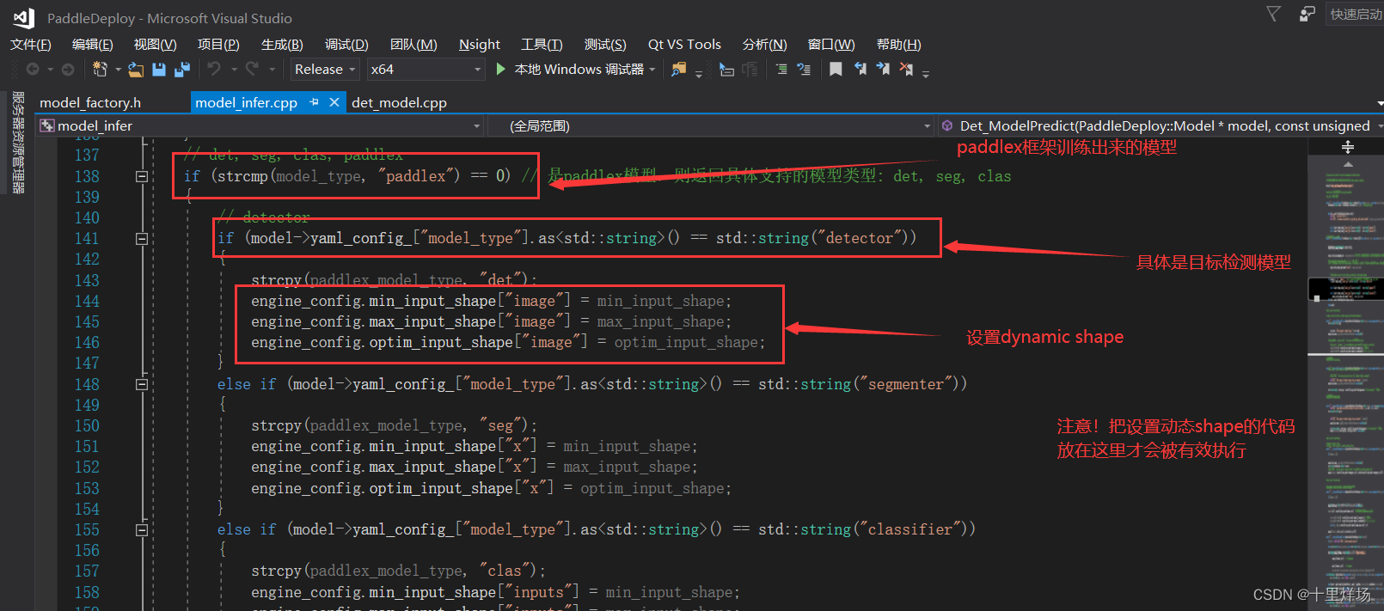Open the Release configuration dropdown
The width and height of the screenshot is (1384, 611).
(x=325, y=70)
